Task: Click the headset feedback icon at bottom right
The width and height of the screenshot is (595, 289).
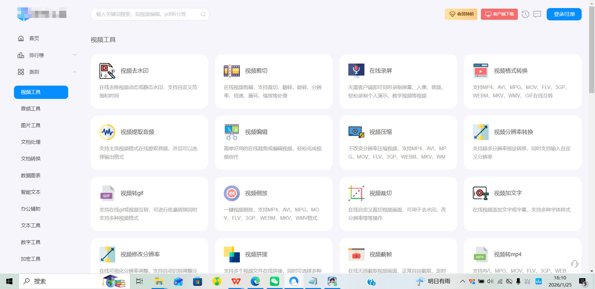Action: (575, 264)
